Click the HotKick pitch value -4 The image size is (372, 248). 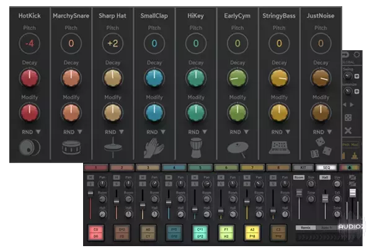(x=29, y=43)
